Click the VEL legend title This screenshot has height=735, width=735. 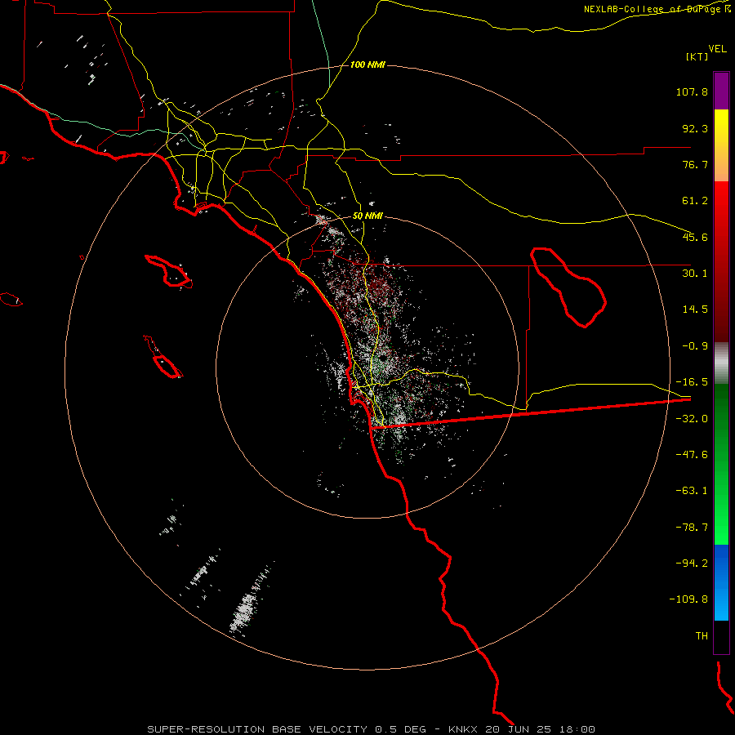point(717,49)
